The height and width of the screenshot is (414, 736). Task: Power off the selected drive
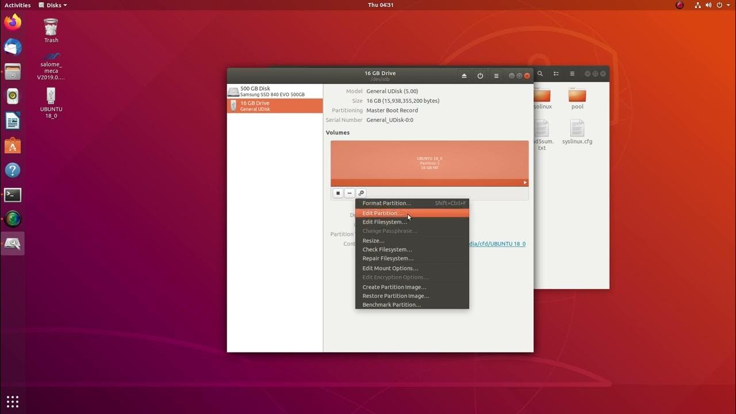click(x=480, y=75)
